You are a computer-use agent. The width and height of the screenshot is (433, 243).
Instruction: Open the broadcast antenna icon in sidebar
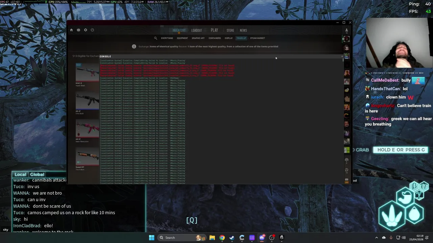tap(346, 160)
